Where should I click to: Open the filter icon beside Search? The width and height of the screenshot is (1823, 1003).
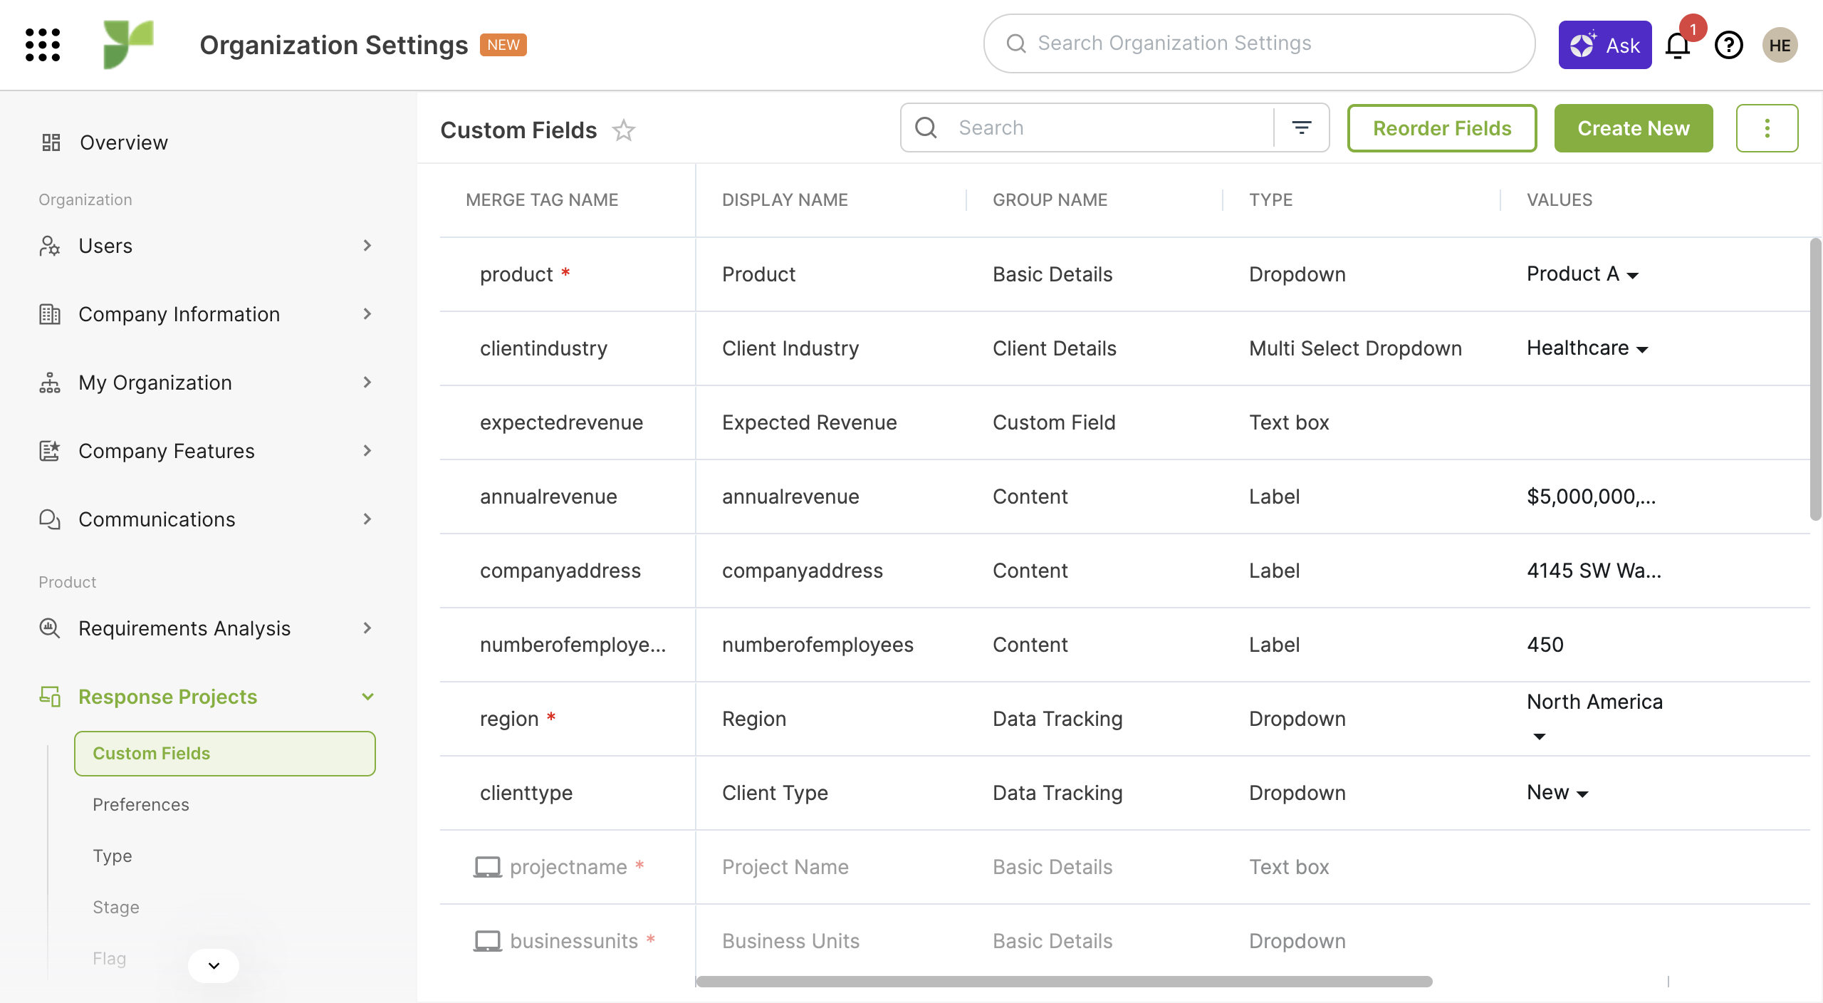pos(1302,128)
